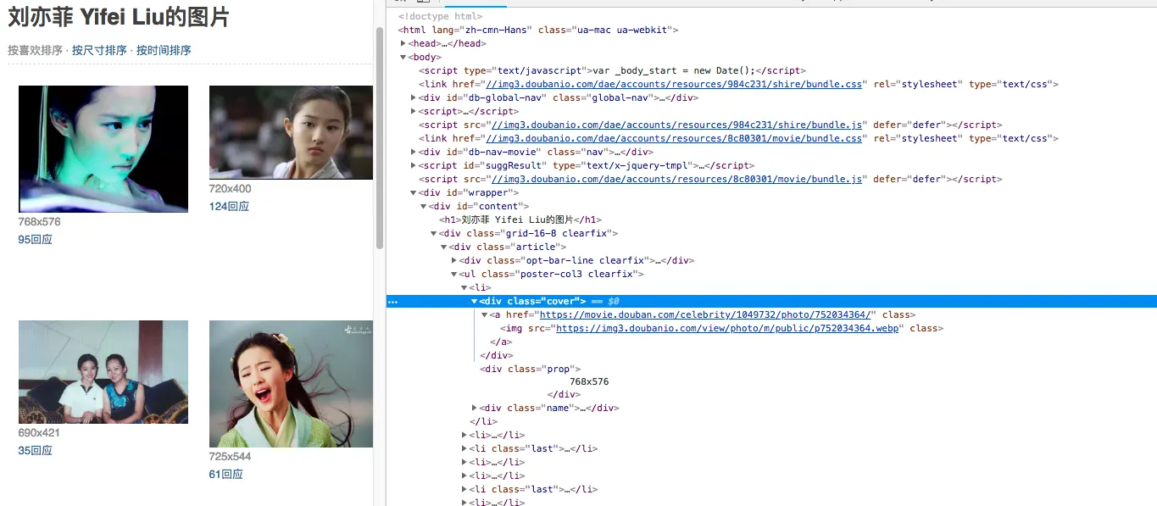1157x506 pixels.
Task: Select the var _body_start script row
Action: (612, 70)
